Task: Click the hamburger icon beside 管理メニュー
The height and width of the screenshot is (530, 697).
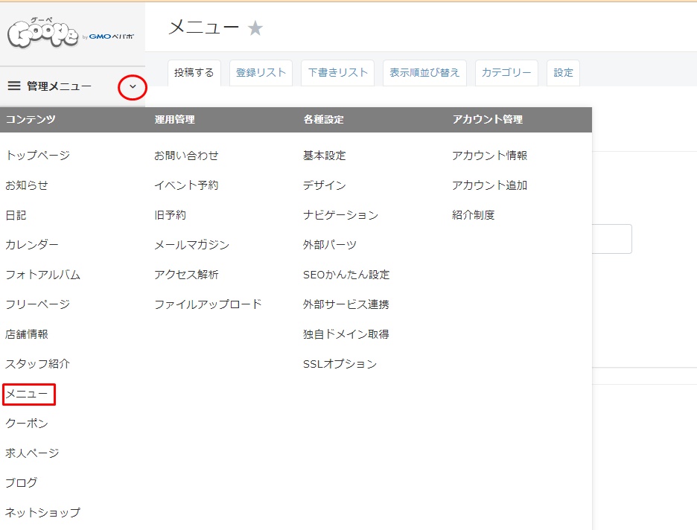Action: (14, 86)
